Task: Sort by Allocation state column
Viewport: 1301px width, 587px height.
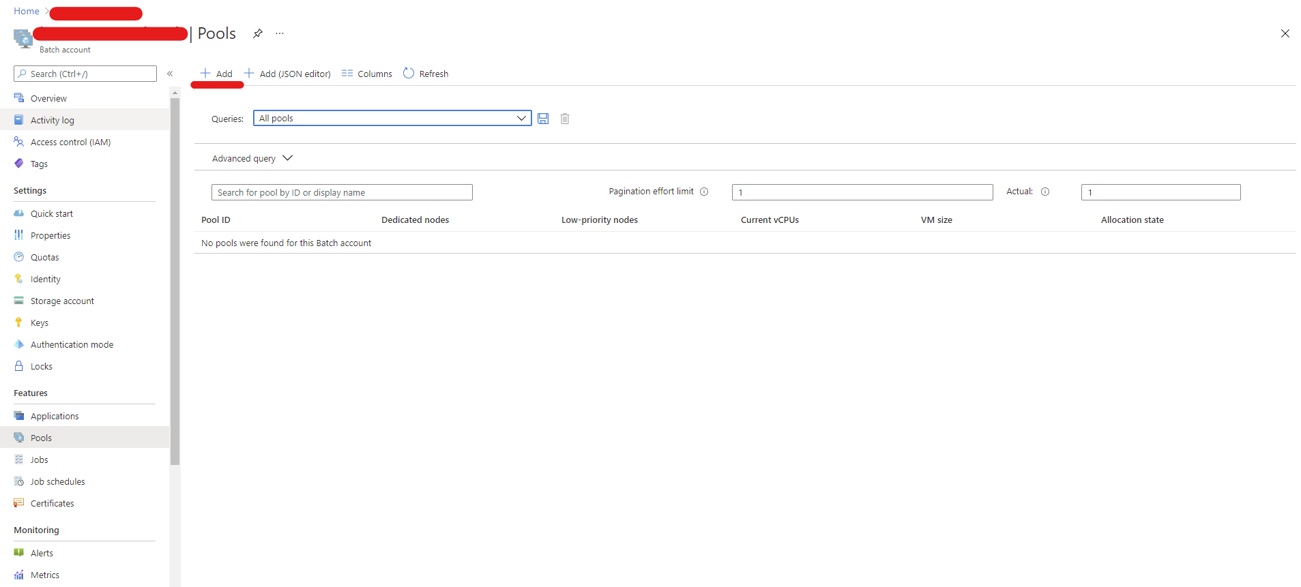Action: [1132, 220]
